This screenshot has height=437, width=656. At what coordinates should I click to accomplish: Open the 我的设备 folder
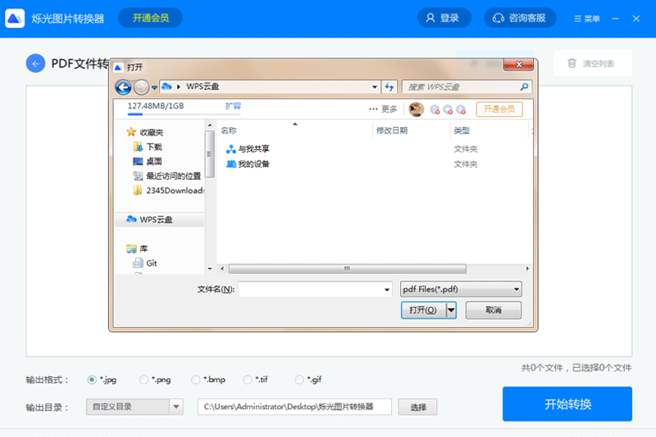point(253,164)
